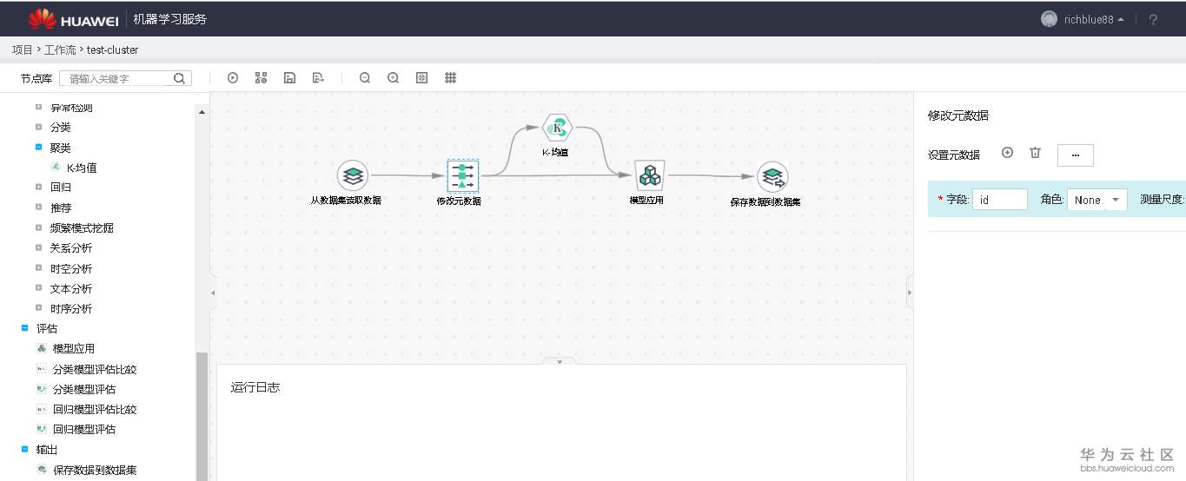1186x481 pixels.
Task: Expand the 频繁模式挖掘 category
Action: tap(38, 227)
